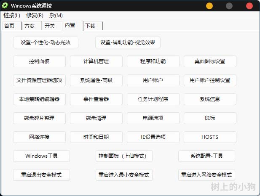
Task: Click the gray maximize circle button
Action: click(x=229, y=6)
